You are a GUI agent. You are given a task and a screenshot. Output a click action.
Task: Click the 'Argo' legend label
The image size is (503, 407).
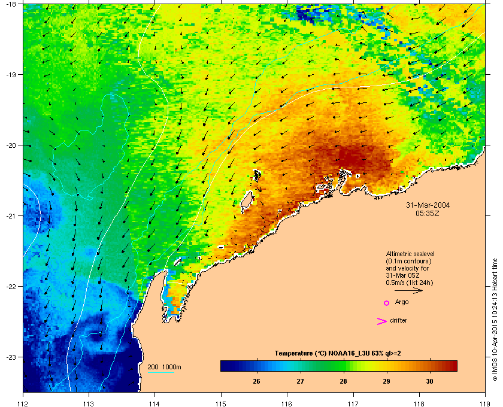402,302
